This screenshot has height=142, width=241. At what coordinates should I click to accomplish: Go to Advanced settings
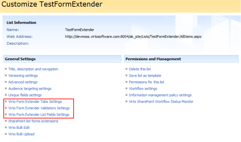23,82
